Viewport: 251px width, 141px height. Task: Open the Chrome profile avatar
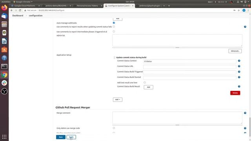click(244, 10)
